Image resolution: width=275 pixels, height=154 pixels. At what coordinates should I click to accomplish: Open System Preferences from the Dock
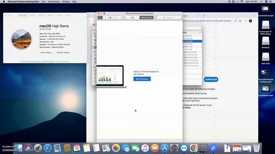174,148
